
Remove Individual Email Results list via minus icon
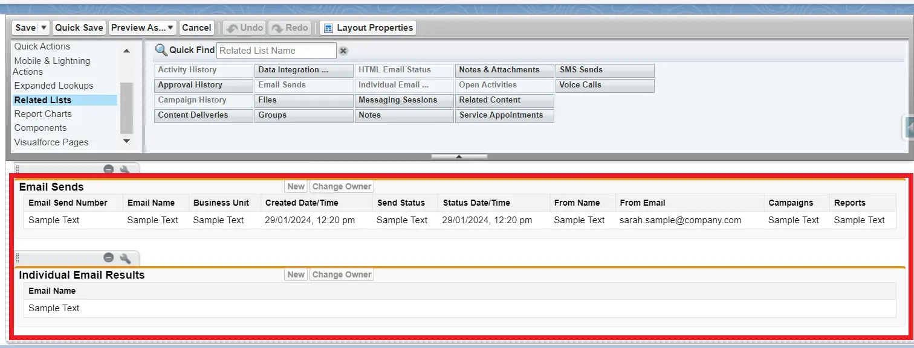tap(109, 258)
